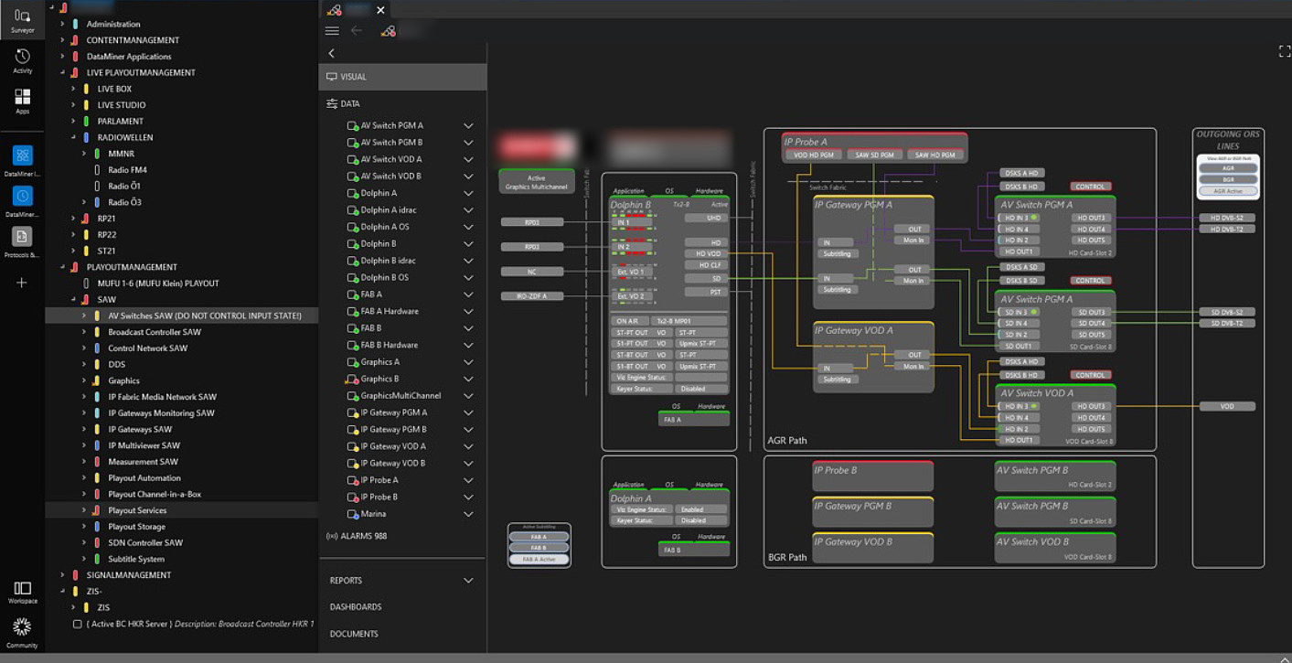1292x663 pixels.
Task: Click the IP Gateway PGM A element icon
Action: [x=352, y=413]
